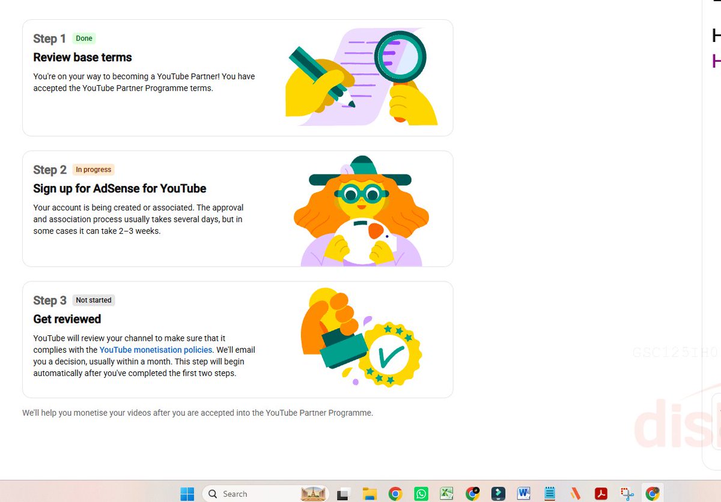The height and width of the screenshot is (502, 721).
Task: Open Notepad from the taskbar
Action: [x=550, y=494]
